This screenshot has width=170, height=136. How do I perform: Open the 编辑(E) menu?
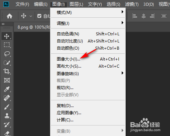(41, 4)
